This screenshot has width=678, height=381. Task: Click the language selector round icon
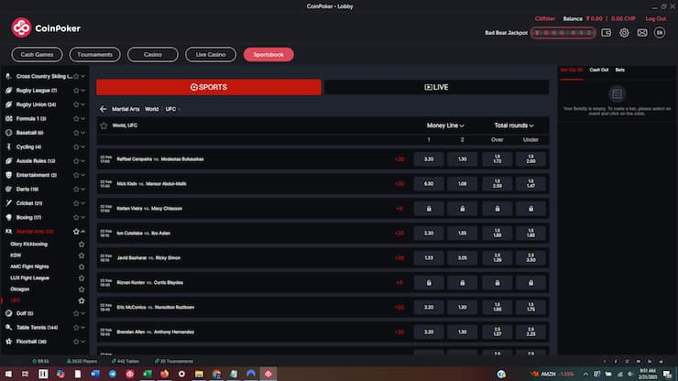[x=660, y=32]
